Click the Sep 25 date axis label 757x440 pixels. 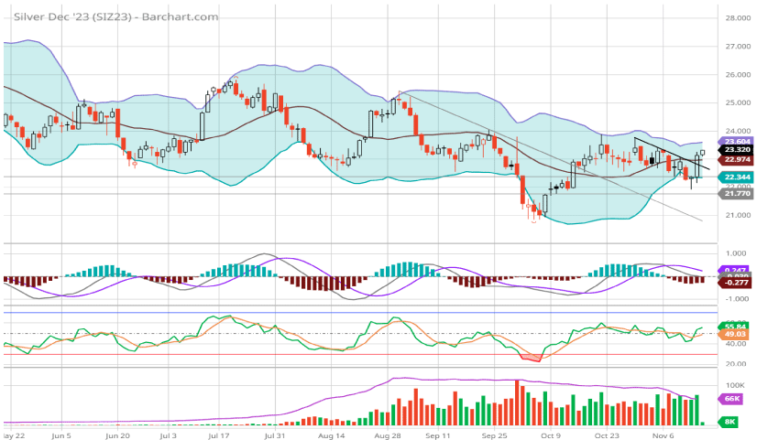point(494,436)
